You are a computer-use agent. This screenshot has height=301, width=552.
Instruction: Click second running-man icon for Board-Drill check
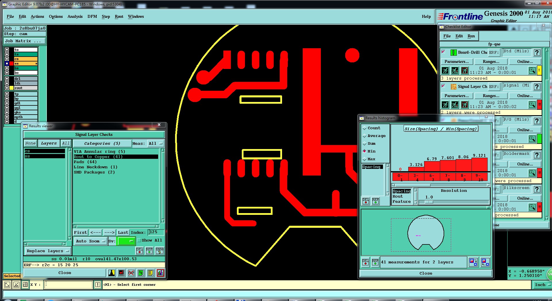(x=455, y=70)
